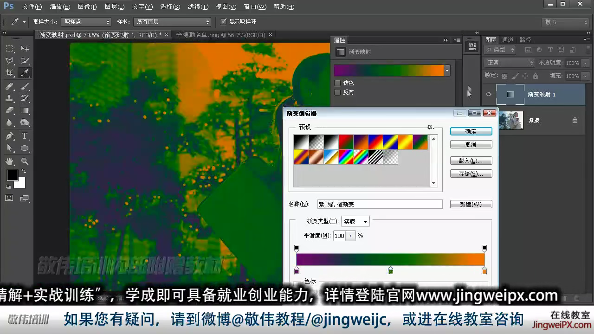594x334 pixels.
Task: Select the Horizontal Type tool
Action: tap(25, 136)
